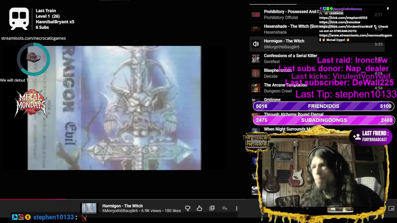Open kick.com/stephen10133 link in chat
This screenshot has height=223, width=397.
coord(343,18)
